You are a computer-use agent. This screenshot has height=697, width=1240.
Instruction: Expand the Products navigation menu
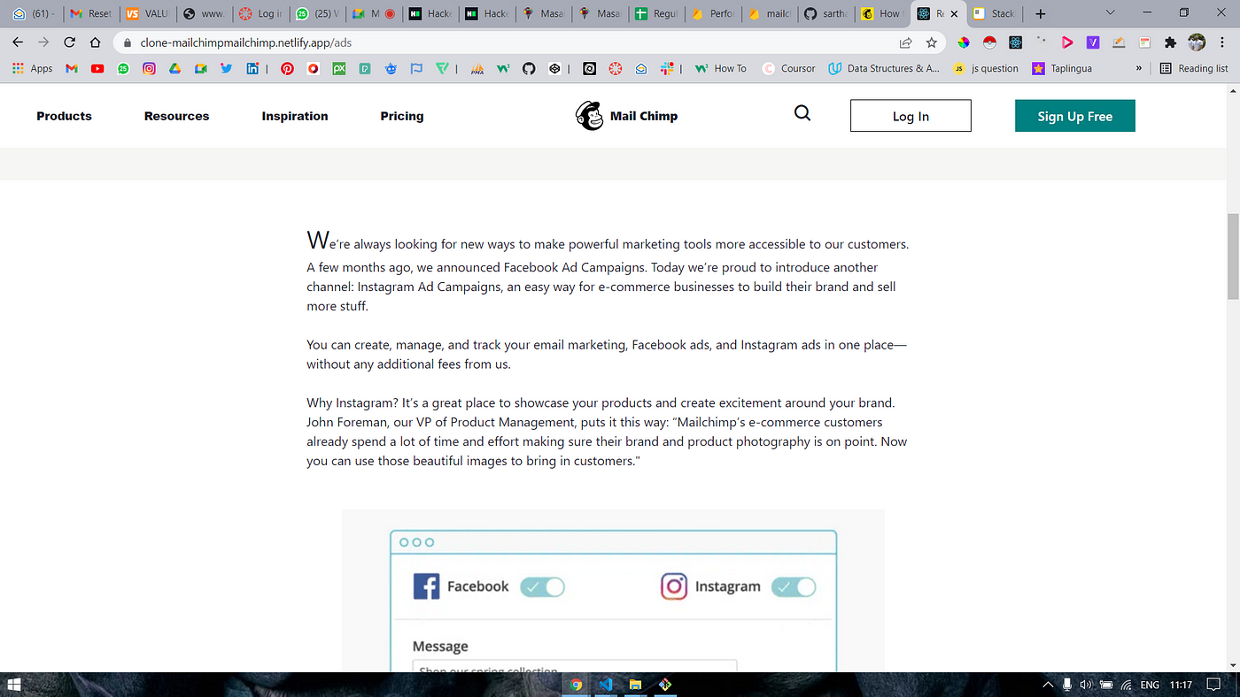(x=64, y=116)
